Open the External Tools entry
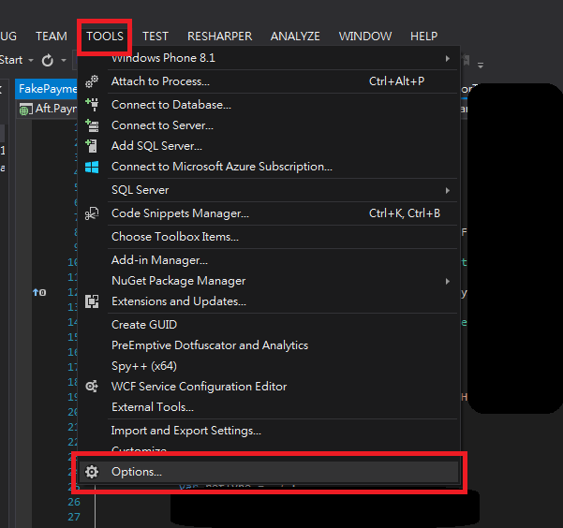The width and height of the screenshot is (563, 528). click(152, 407)
